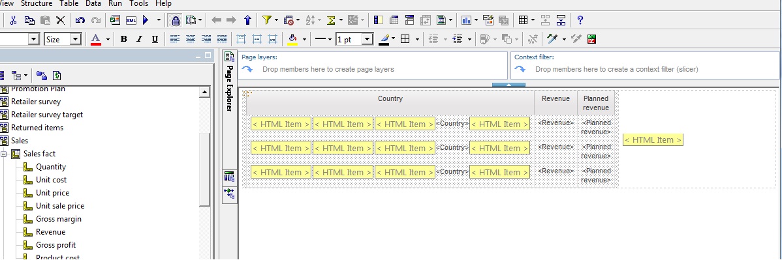
Task: Click the Cut scissors icon
Action: pos(14,20)
